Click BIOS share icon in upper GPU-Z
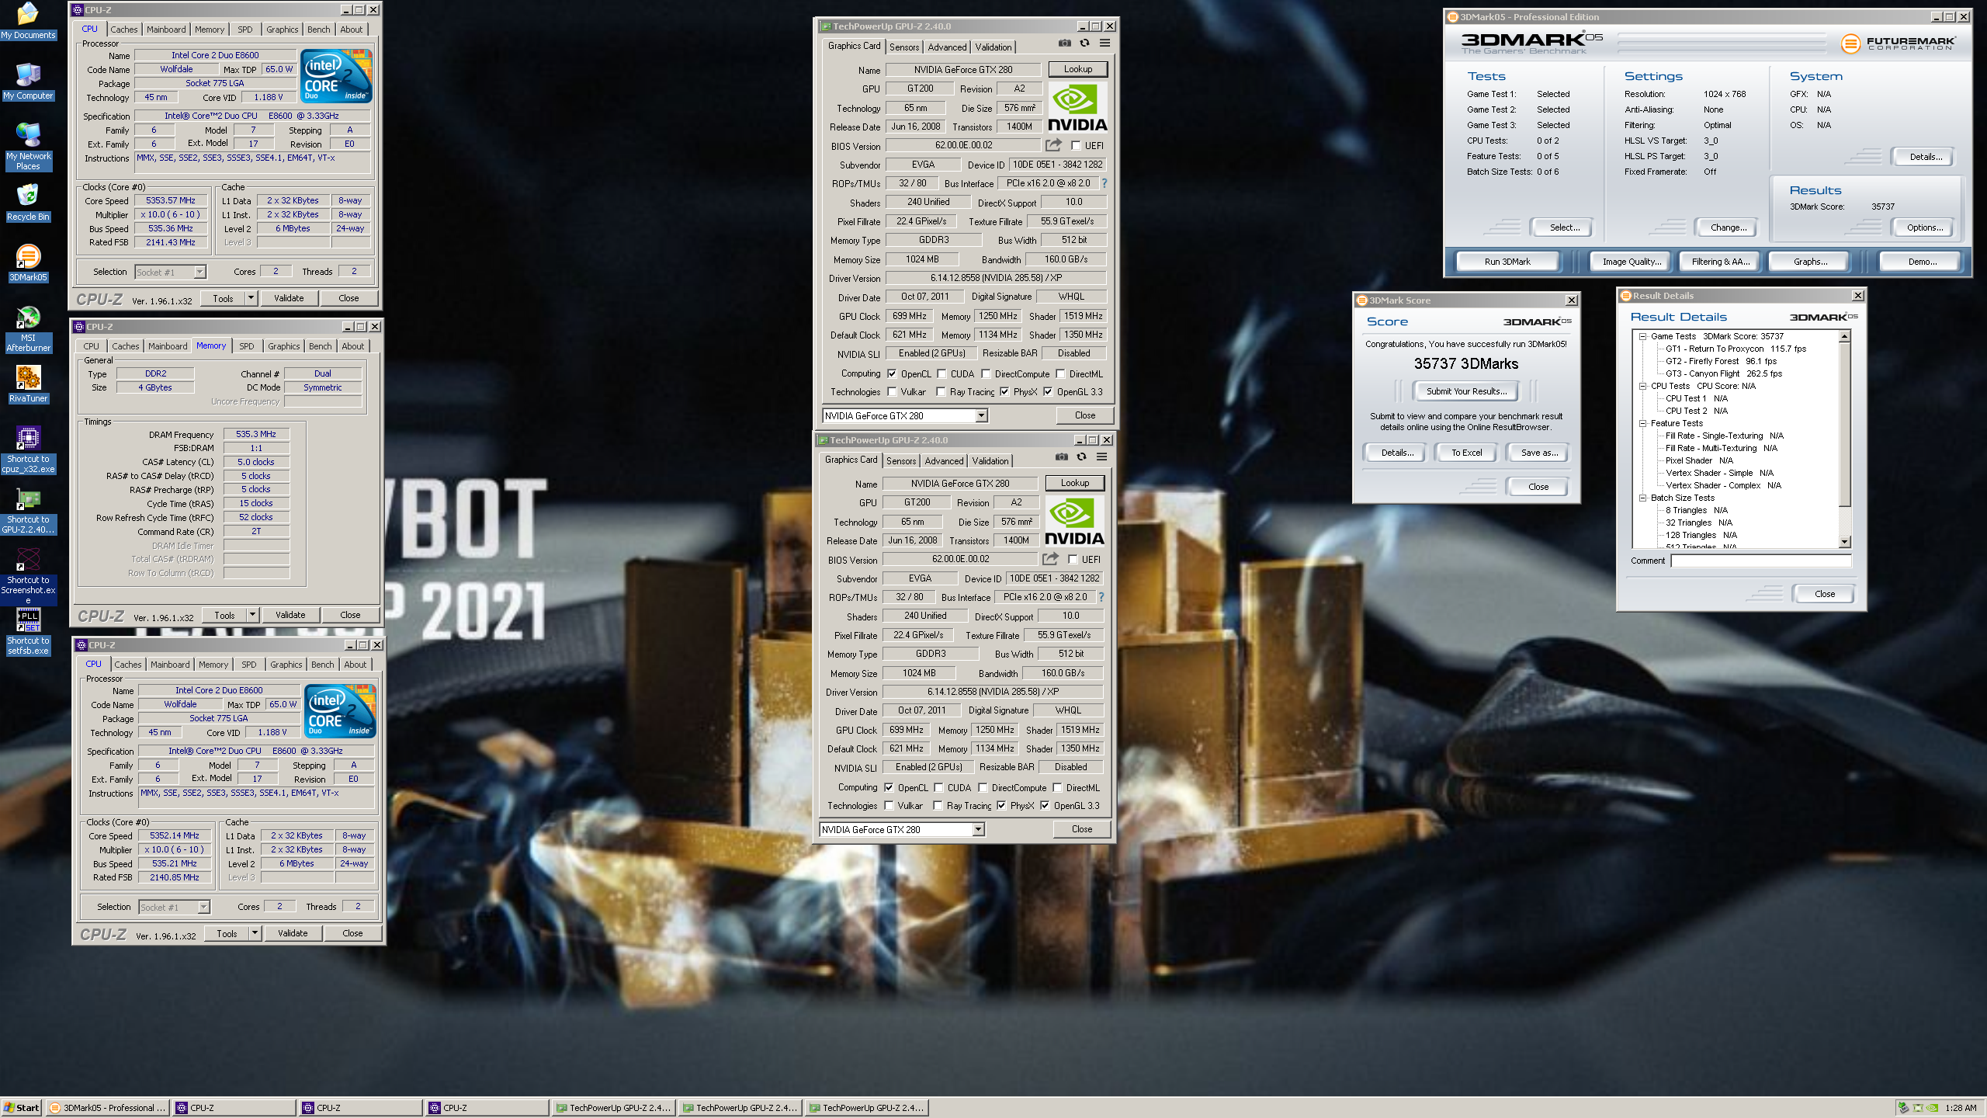Image resolution: width=1987 pixels, height=1118 pixels. pos(1053,145)
